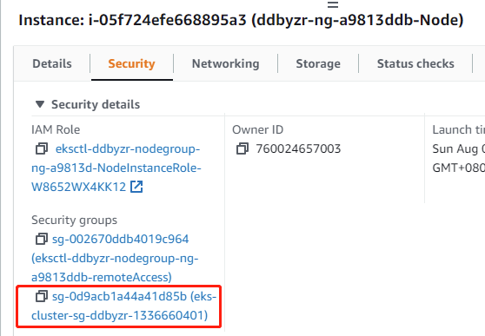Click the Launch time value text
This screenshot has width=485, height=336.
(458, 158)
